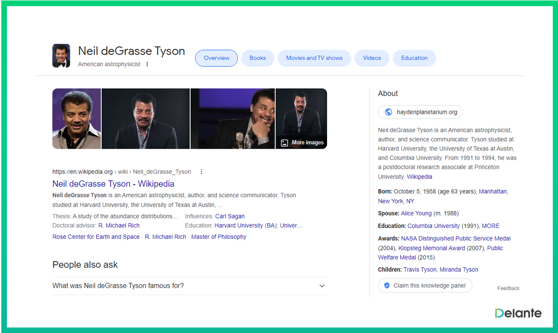The height and width of the screenshot is (333, 558).
Task: Open Neil deGrasse Tyson - Wikipedia result title
Action: pyautogui.click(x=114, y=184)
